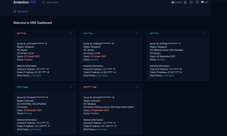The image size is (227, 136).
Task: Reveal Server ID on Ub****sd card
Action: (x=46, y=44)
